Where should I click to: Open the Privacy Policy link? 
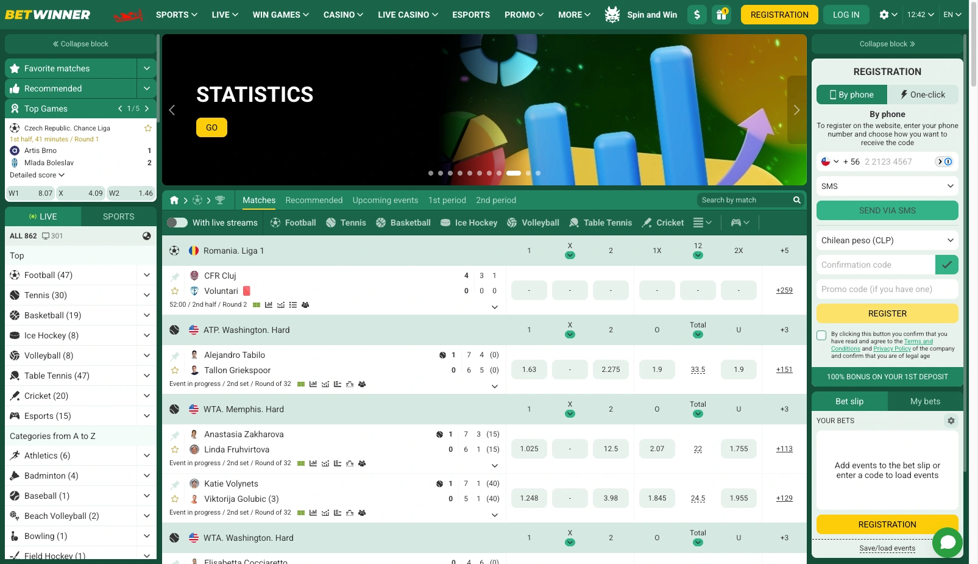[892, 349]
